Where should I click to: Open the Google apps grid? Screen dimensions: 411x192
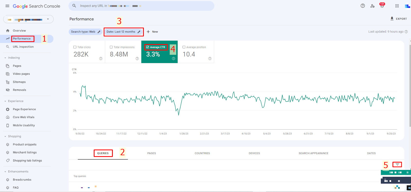(x=397, y=6)
